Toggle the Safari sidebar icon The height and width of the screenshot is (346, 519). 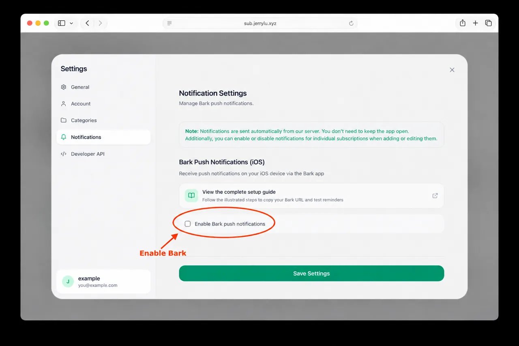pos(62,23)
